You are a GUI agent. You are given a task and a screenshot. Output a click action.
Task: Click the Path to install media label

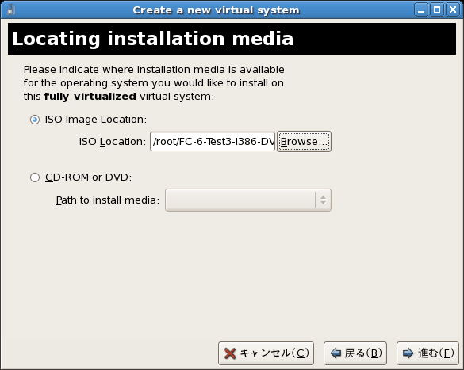[108, 200]
